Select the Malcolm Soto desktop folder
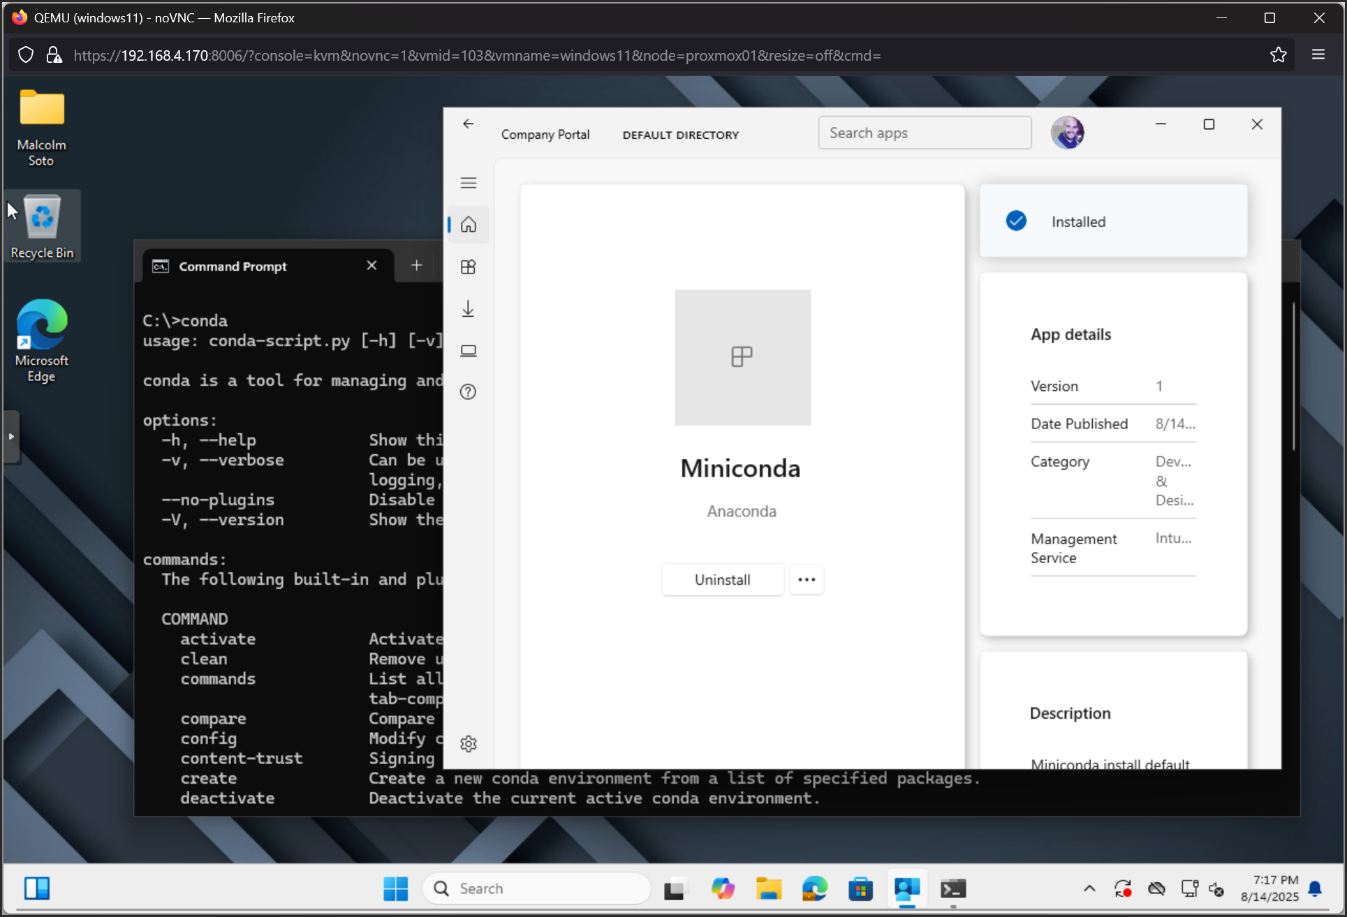 (x=42, y=128)
